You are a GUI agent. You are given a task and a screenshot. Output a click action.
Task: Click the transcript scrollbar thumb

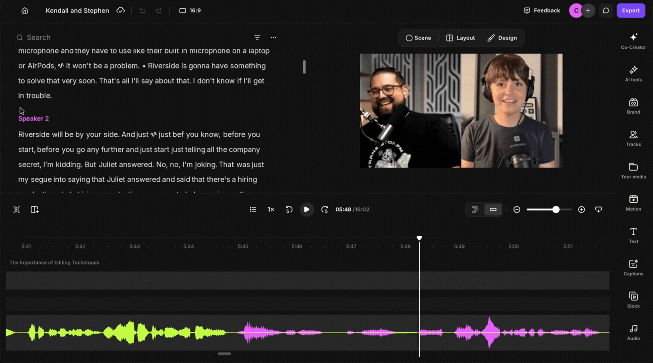(x=304, y=67)
